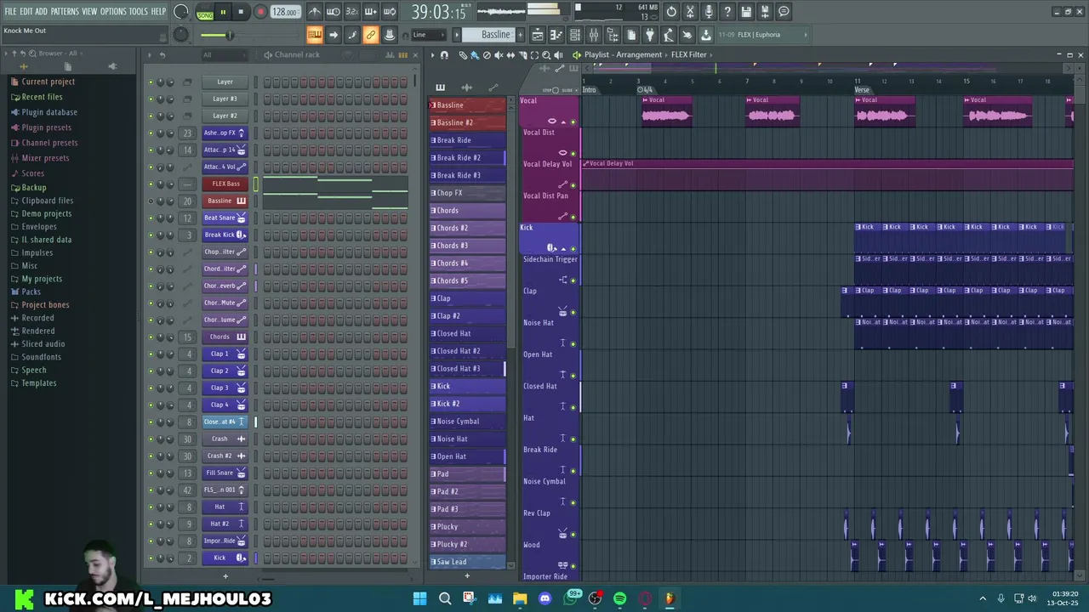The width and height of the screenshot is (1089, 612).
Task: Add a new channel with plus button
Action: pyautogui.click(x=225, y=576)
